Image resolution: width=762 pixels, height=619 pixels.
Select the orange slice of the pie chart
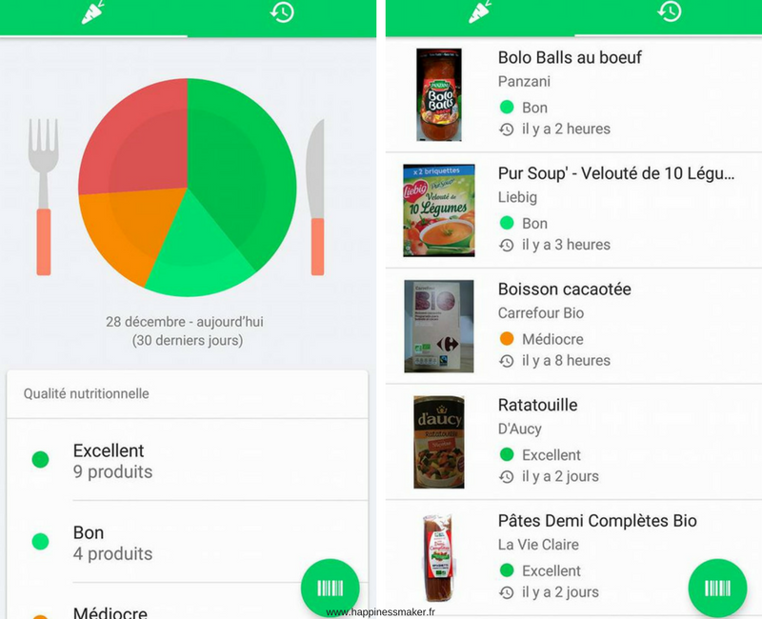tap(127, 230)
